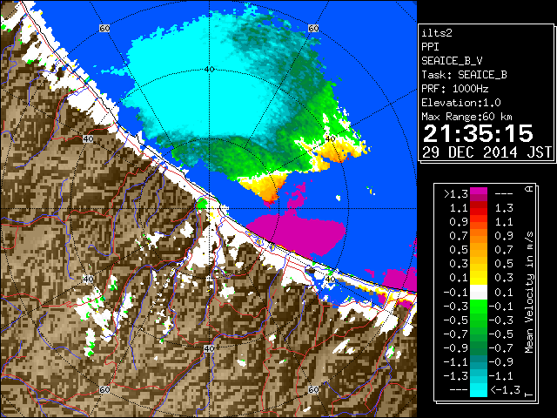Click the '40' range label north of radar
Screen dimensions: 557x418
tap(209, 69)
